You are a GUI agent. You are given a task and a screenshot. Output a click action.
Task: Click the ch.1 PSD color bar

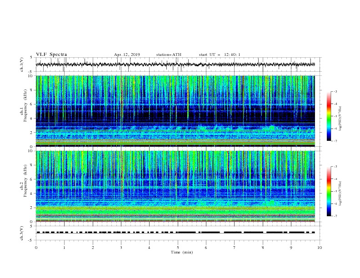[x=329, y=116]
